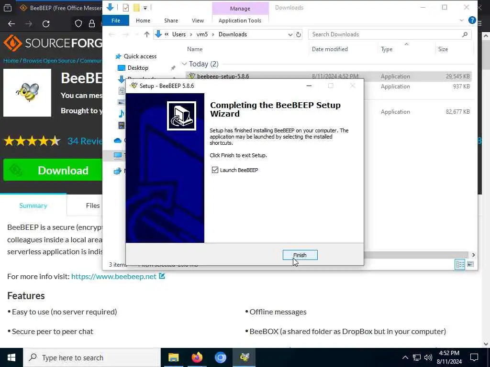Select Desktop in the navigation pane

coord(138,68)
